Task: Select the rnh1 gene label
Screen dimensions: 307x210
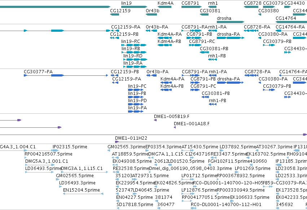Action: pyautogui.click(x=213, y=3)
